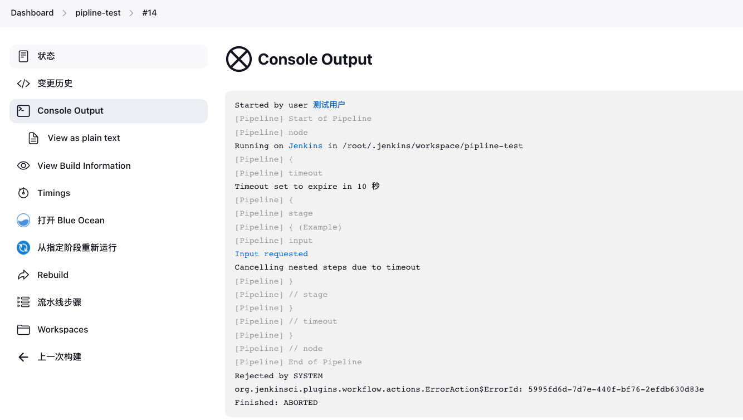This screenshot has width=743, height=420.
Task: Click the eye icon for View Build Information
Action: 23,165
